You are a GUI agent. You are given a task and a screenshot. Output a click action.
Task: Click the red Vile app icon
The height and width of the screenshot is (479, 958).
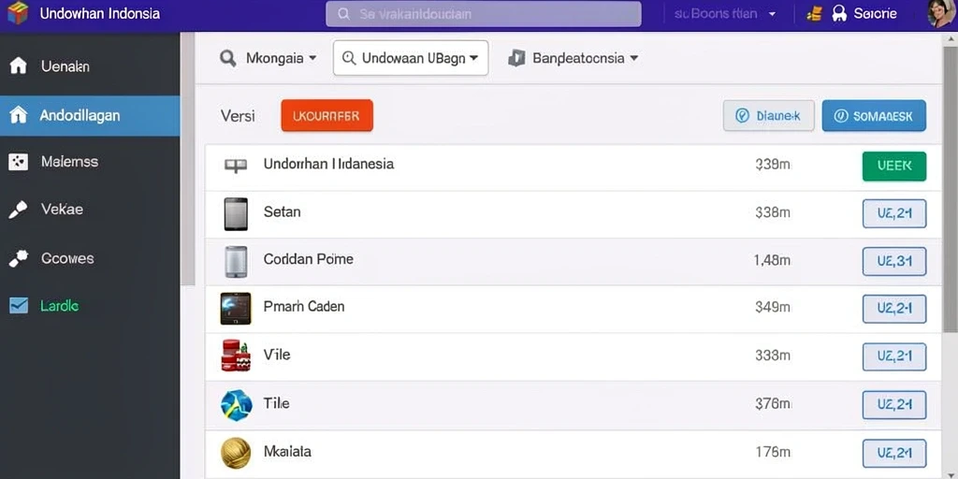point(235,356)
